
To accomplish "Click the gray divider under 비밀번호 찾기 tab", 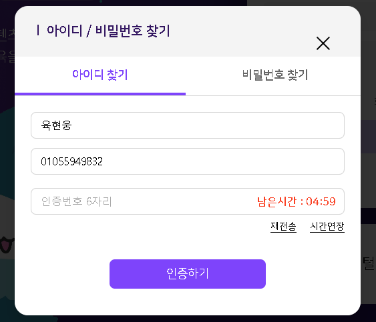I will 273,95.
